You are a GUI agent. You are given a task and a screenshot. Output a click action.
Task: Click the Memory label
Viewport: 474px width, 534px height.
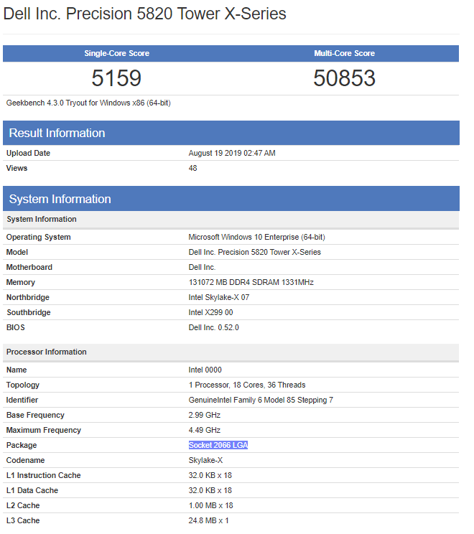[20, 282]
